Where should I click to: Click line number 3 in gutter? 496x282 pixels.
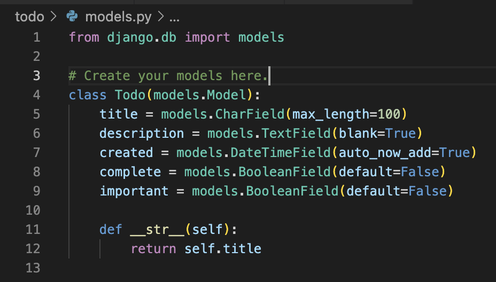pos(37,76)
